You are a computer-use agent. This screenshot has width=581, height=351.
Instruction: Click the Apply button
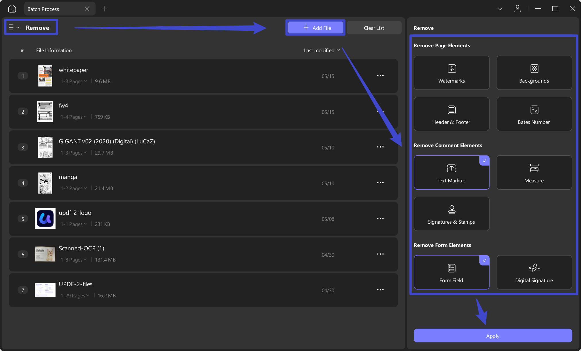tap(493, 336)
